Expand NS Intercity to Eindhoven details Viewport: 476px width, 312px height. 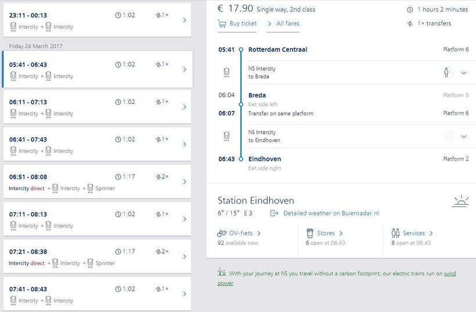tap(464, 136)
